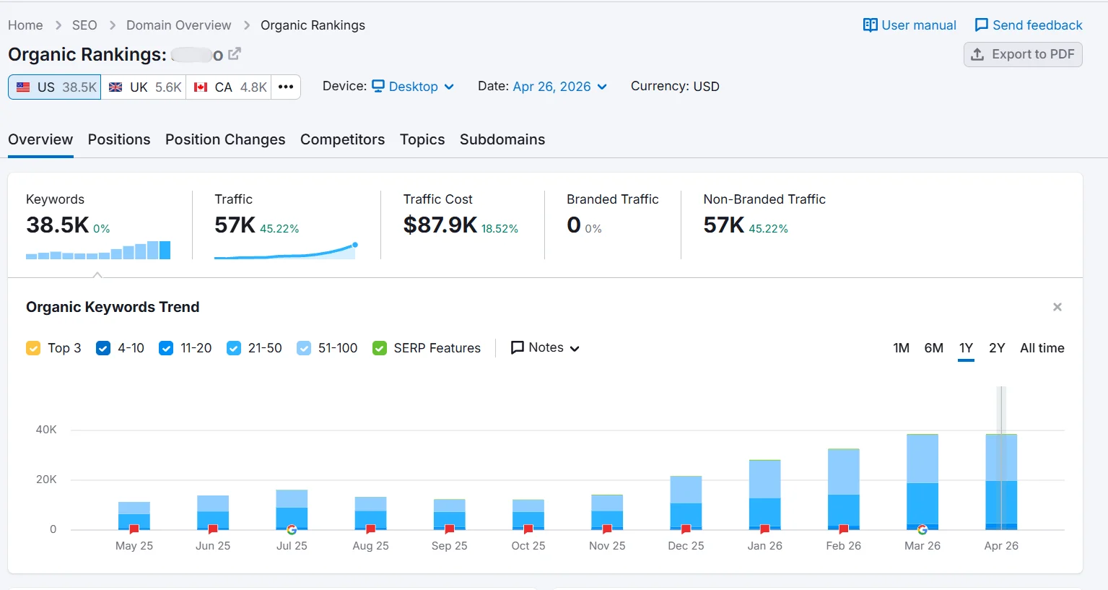Open the Subdomains tab

click(x=502, y=139)
